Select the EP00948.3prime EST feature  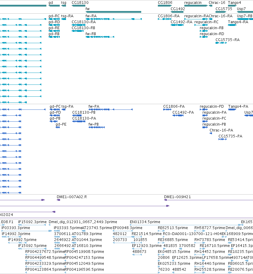pyautogui.click(x=123, y=231)
